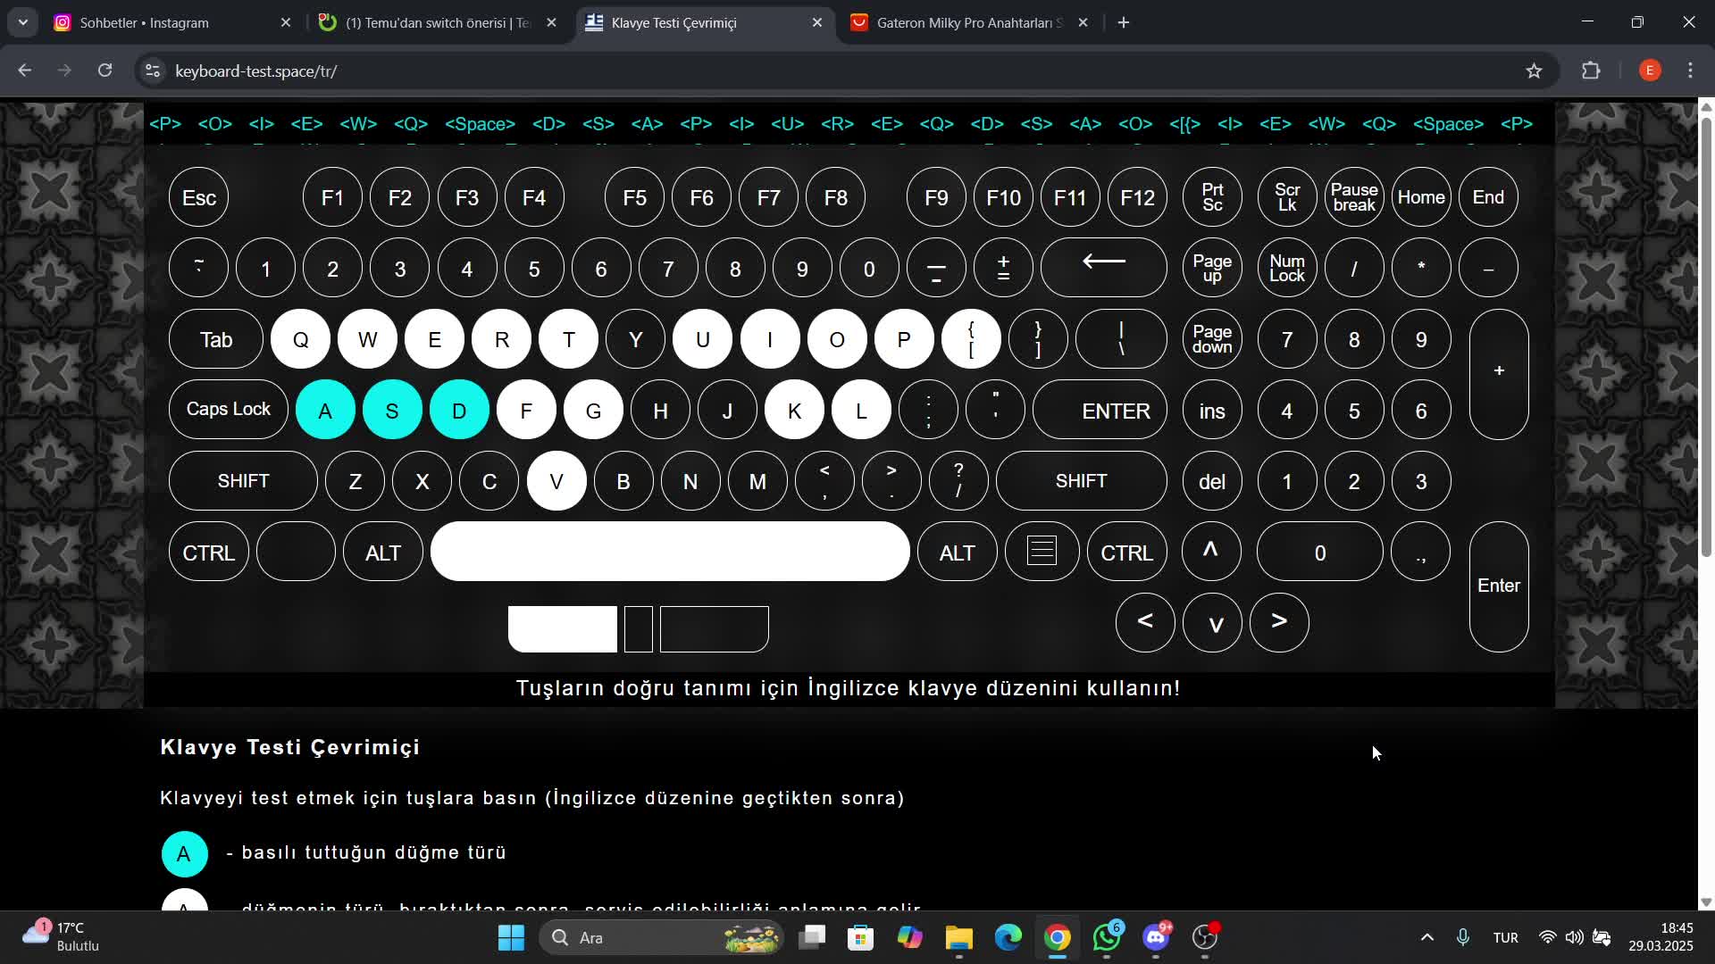Expand hidden system tray icons
Screen dimensions: 1715x964
(1426, 937)
